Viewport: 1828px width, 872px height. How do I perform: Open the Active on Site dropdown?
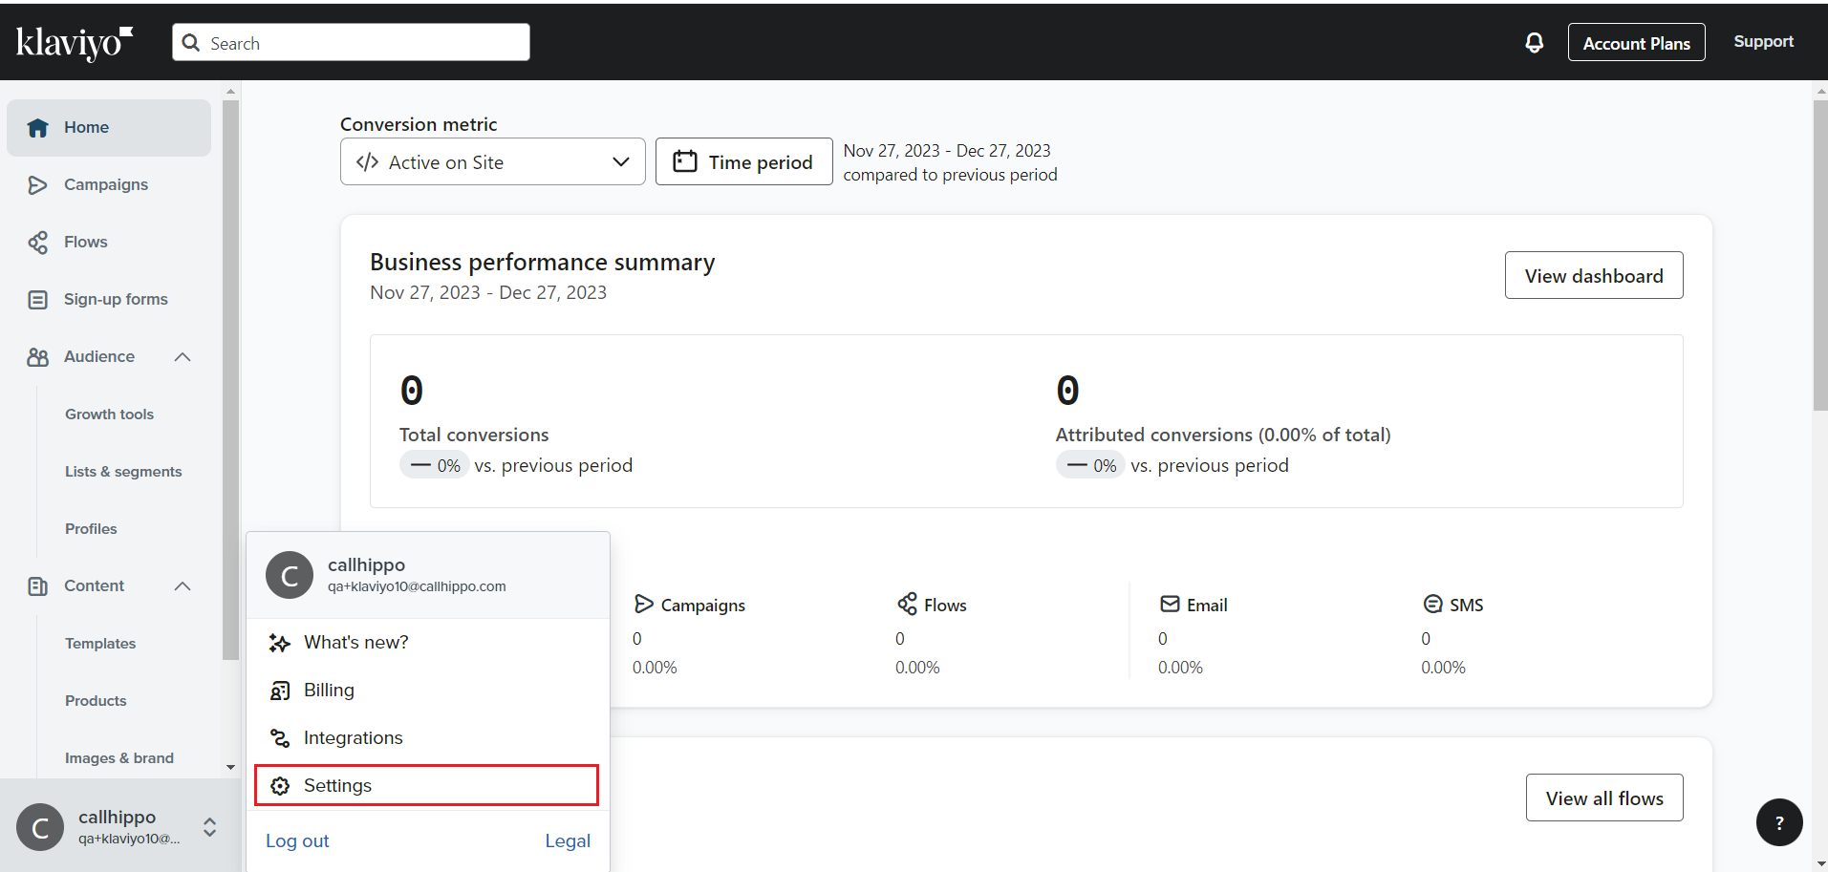coord(493,161)
